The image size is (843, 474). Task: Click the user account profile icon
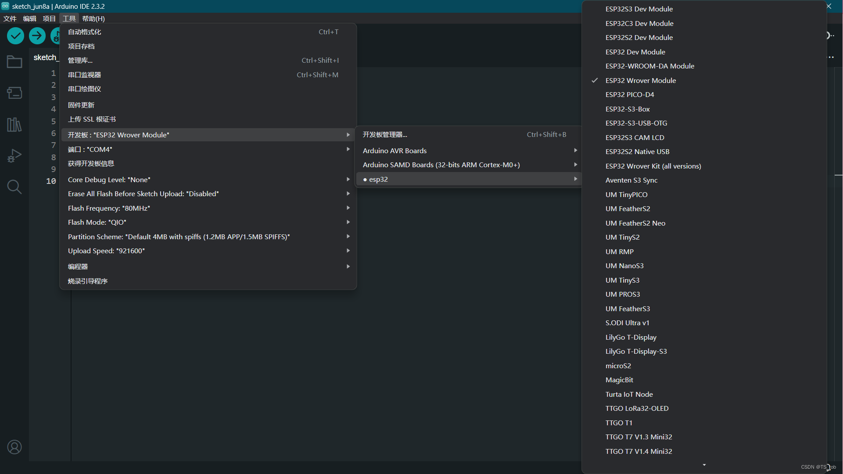[x=14, y=447]
